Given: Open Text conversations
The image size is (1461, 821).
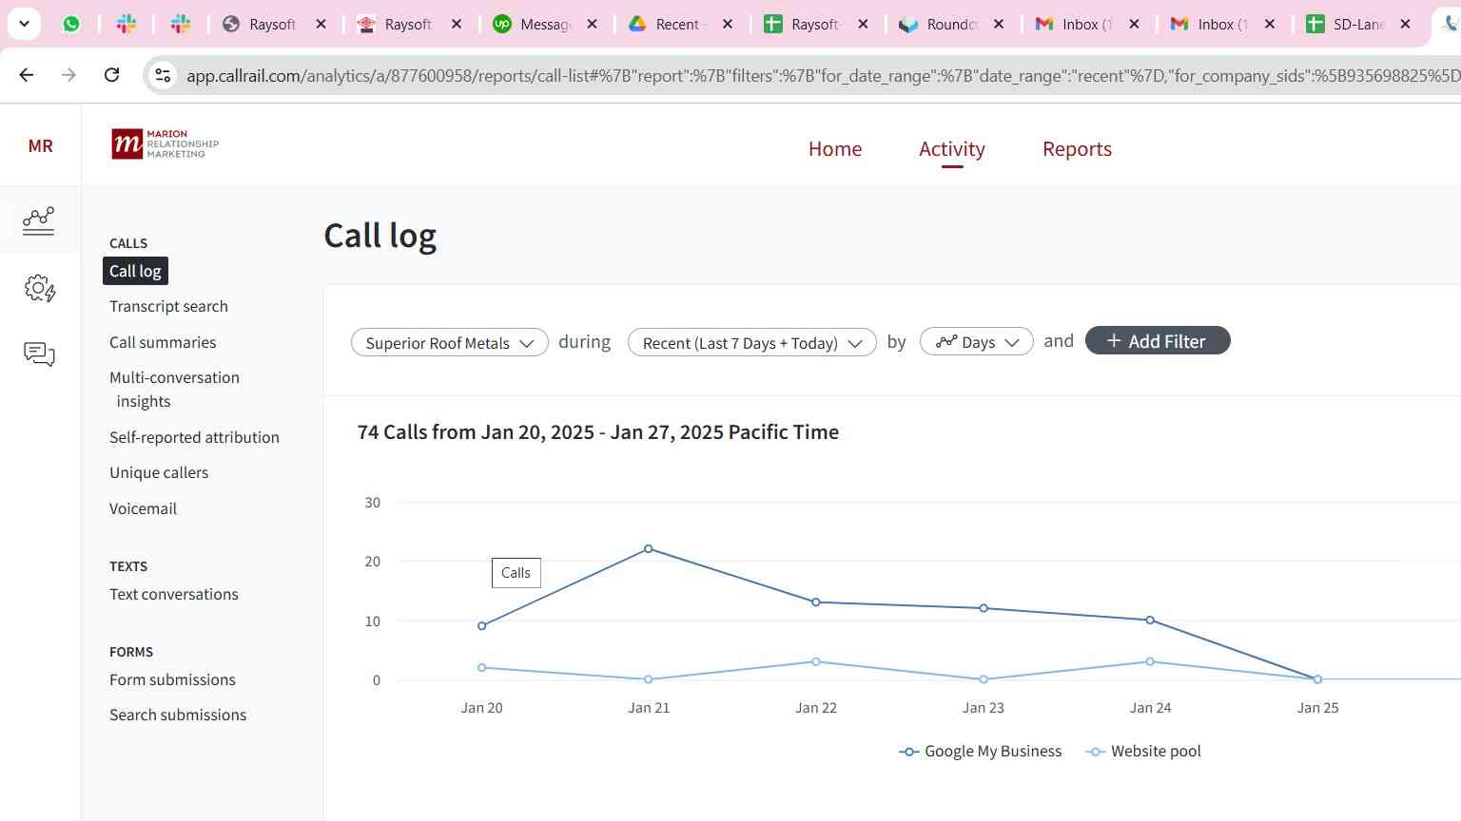Looking at the screenshot, I should pyautogui.click(x=174, y=594).
